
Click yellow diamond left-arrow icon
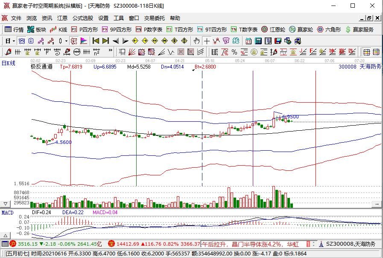coord(135,41)
